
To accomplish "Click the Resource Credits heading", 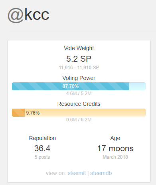I will click(x=79, y=104).
